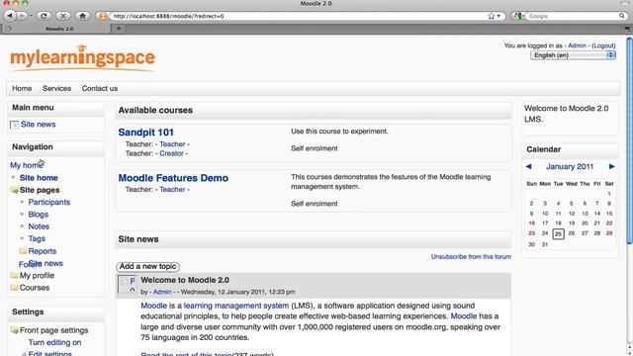The height and width of the screenshot is (356, 633).
Task: Click the Admin link in login info
Action: (x=577, y=45)
